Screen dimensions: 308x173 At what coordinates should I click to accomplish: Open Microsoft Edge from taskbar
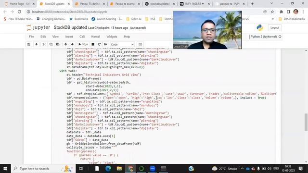coord(108,169)
